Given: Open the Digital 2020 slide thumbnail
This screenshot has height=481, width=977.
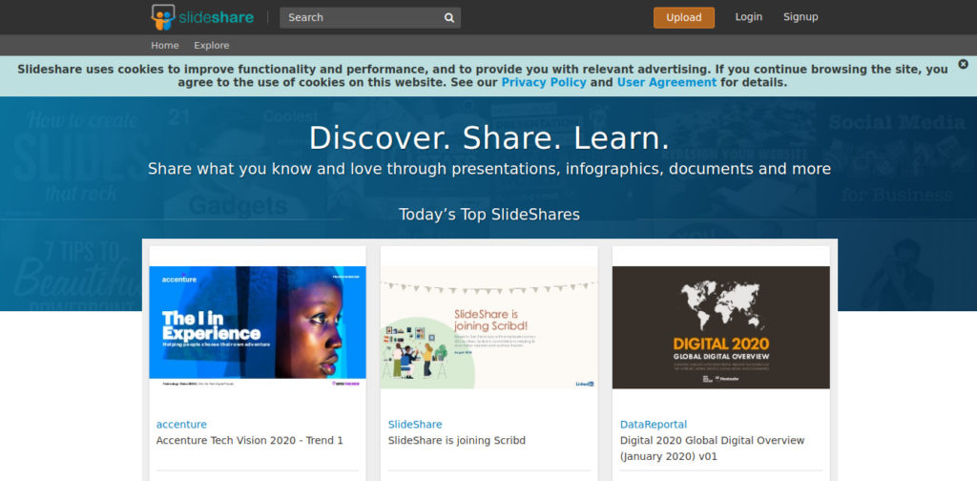Looking at the screenshot, I should [x=721, y=327].
